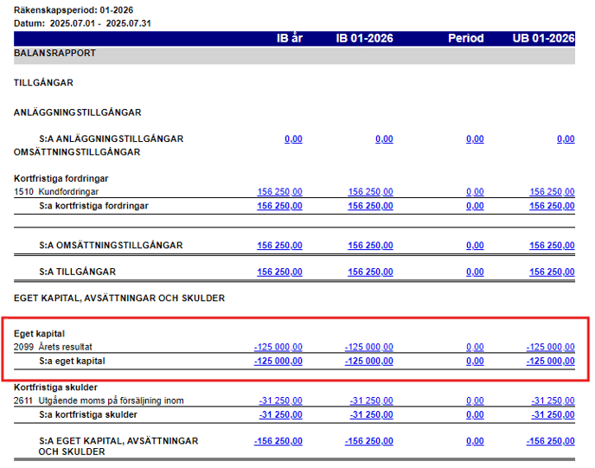Image resolution: width=595 pixels, height=468 pixels.
Task: Select the 'ANLÄGGNINGSTILLGÅNGAR' heading
Action: (78, 112)
